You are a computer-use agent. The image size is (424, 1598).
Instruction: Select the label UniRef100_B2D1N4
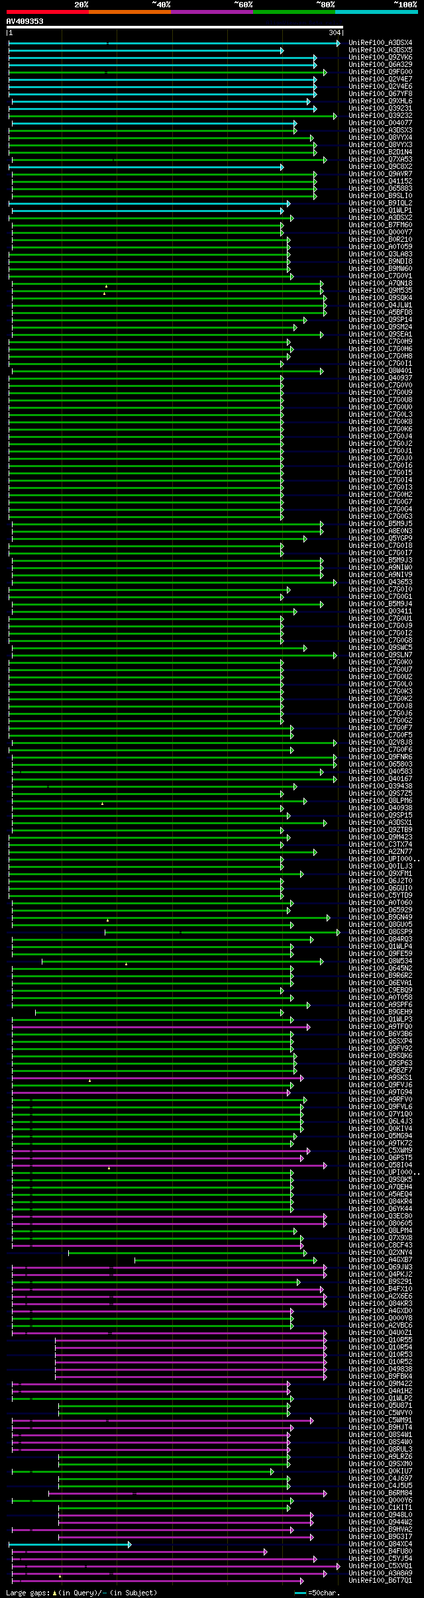(380, 152)
